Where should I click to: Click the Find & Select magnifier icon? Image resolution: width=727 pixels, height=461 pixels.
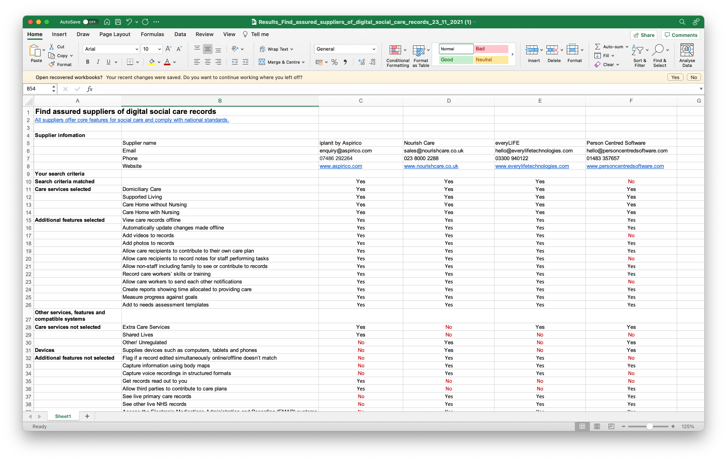659,50
